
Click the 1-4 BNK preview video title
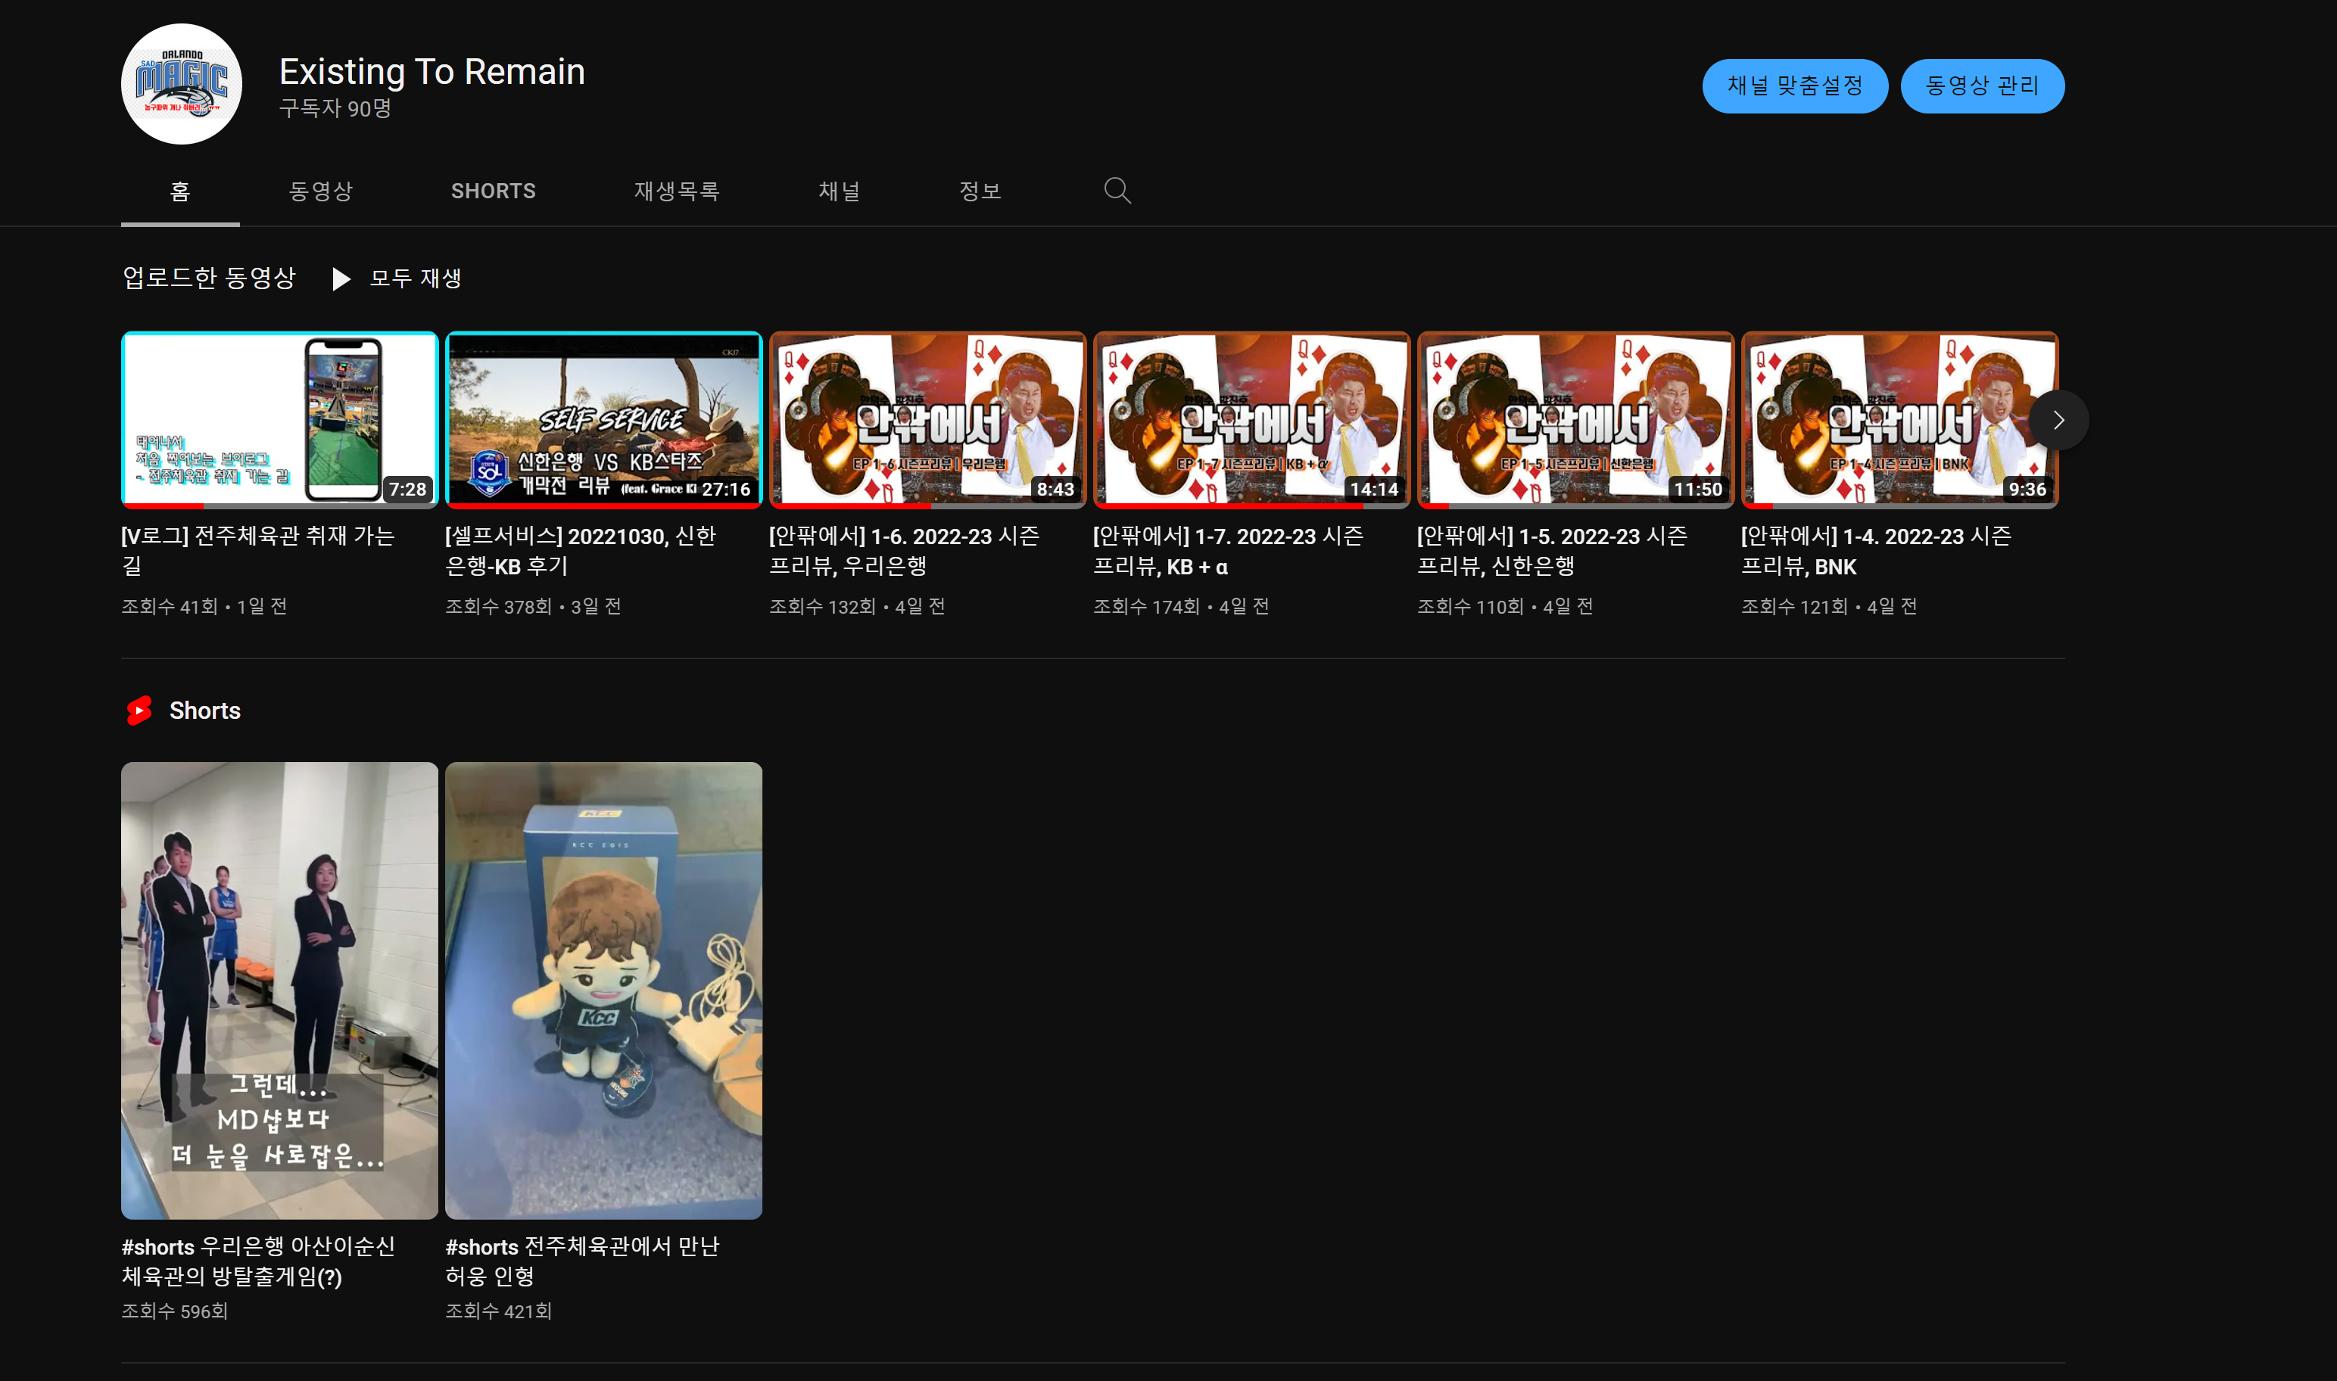point(1875,551)
